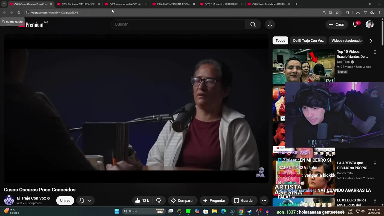Screen dimensions: 384x216
Task: Close the Capítulos PERTURBADORES tab
Action: pos(99,4)
